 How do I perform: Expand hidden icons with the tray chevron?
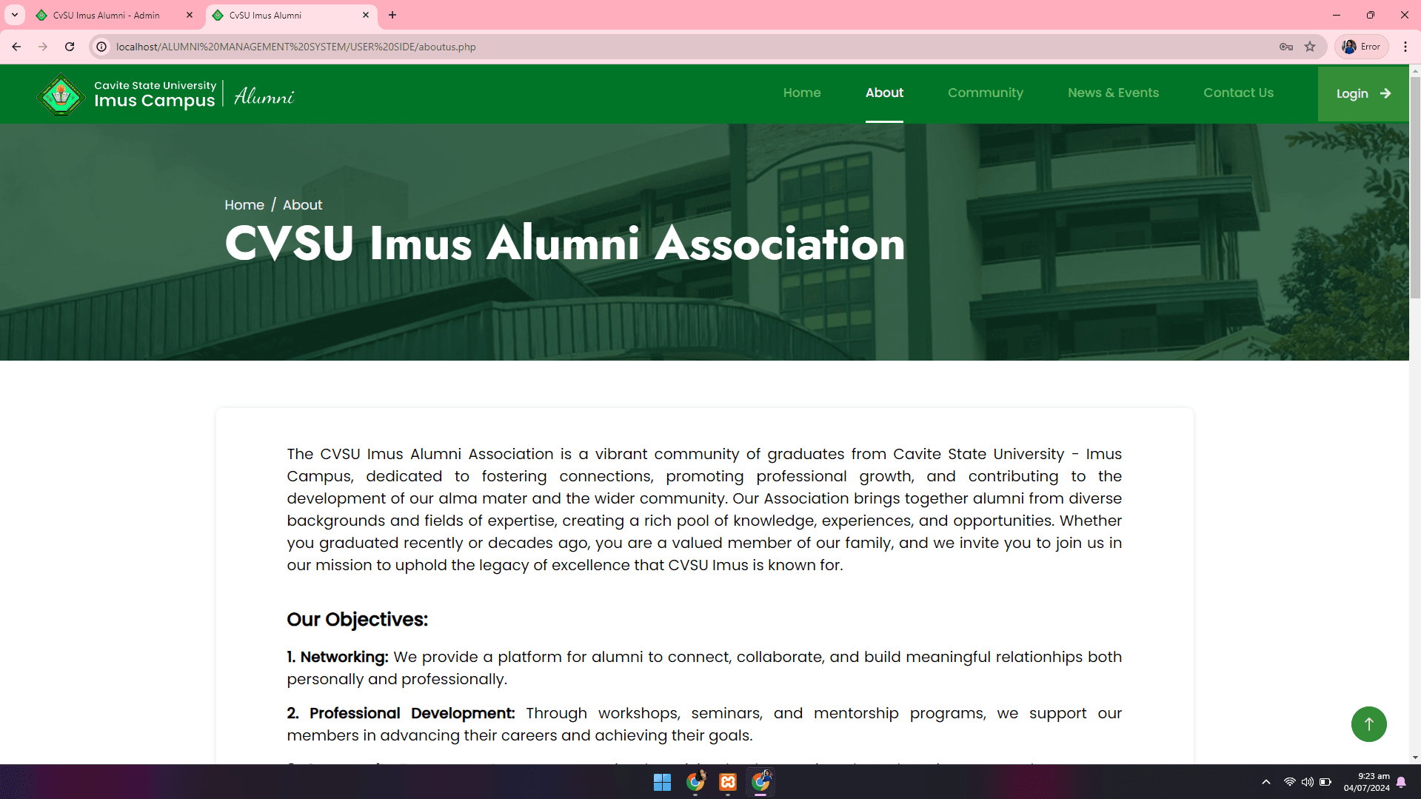1265,781
